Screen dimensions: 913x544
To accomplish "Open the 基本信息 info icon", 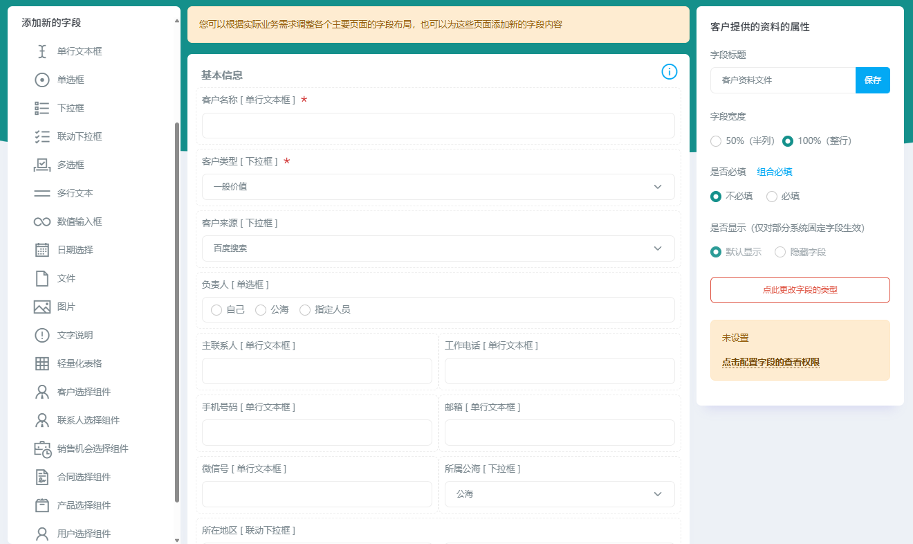I will tap(670, 71).
